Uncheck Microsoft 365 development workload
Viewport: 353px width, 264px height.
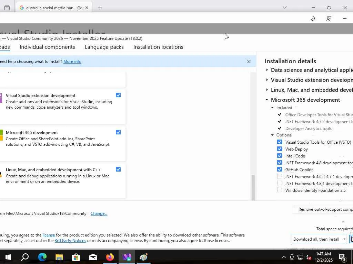point(118,132)
